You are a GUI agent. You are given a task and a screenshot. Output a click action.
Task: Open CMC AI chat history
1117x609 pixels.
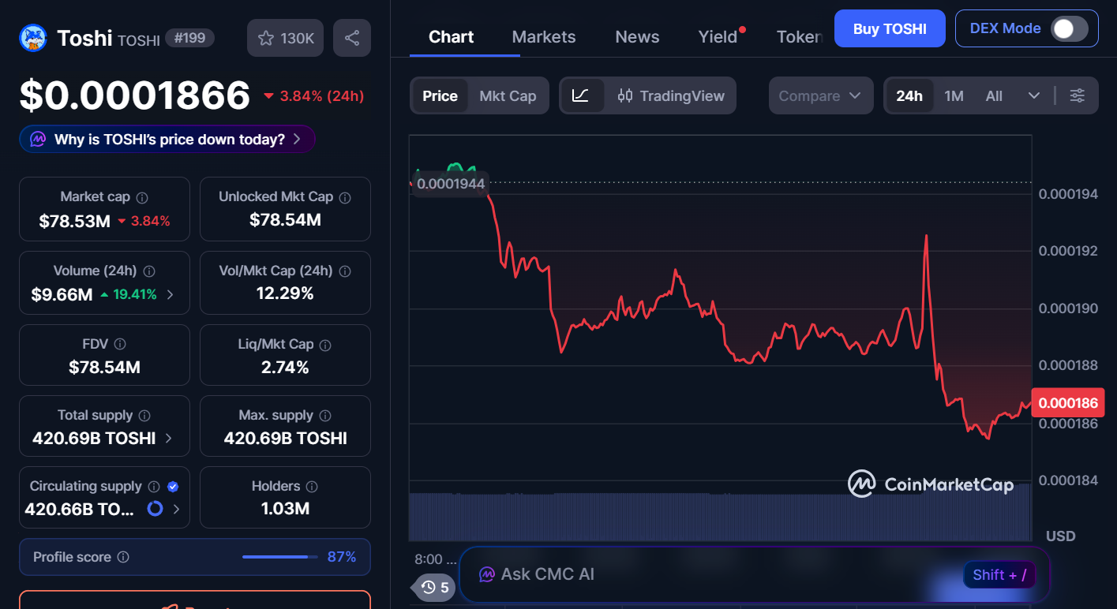coord(432,587)
